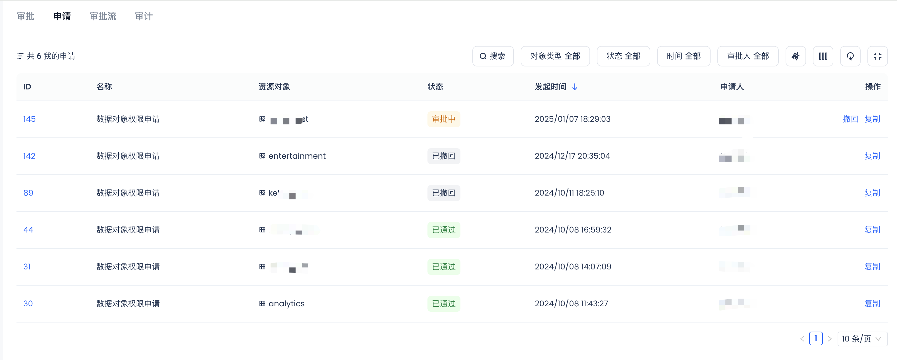The width and height of the screenshot is (897, 360).
Task: Click 撤回 for request 145
Action: coord(850,119)
